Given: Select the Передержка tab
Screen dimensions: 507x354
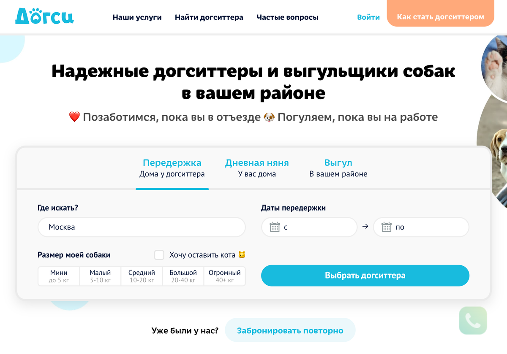Looking at the screenshot, I should [172, 168].
